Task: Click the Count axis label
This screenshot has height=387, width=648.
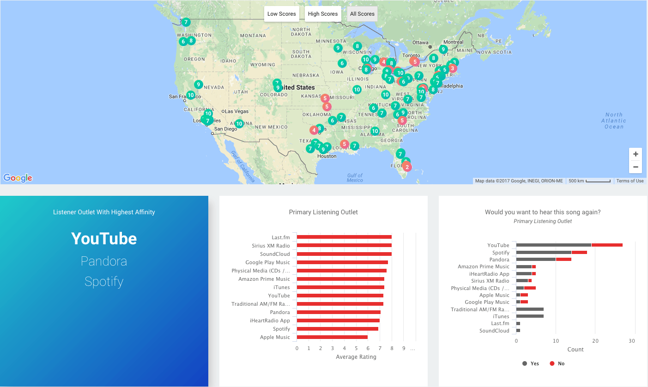Action: 575,349
